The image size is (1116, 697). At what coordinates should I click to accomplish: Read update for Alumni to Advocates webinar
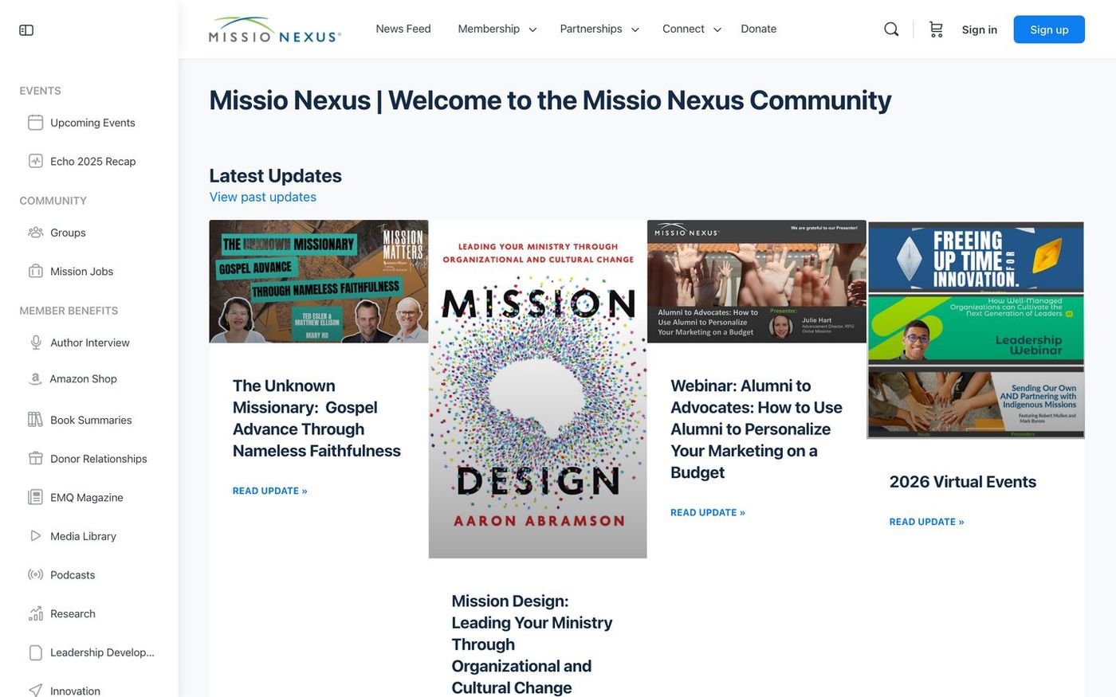click(x=708, y=512)
